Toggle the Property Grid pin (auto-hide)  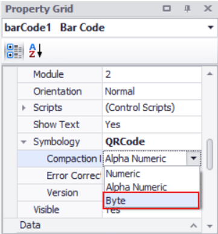(x=187, y=8)
